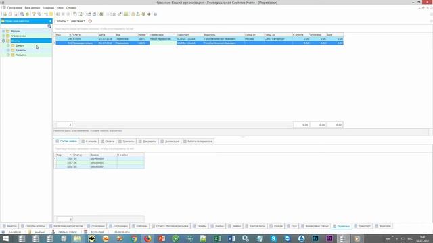
Task: Open the Окно menu
Action: pos(60,8)
